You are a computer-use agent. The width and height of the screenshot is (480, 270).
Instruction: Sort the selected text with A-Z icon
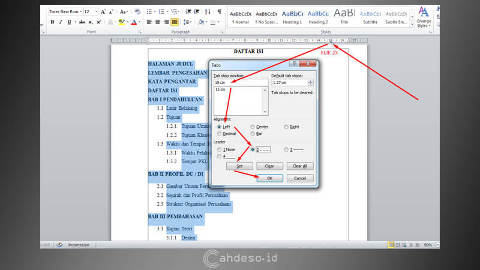click(x=208, y=11)
